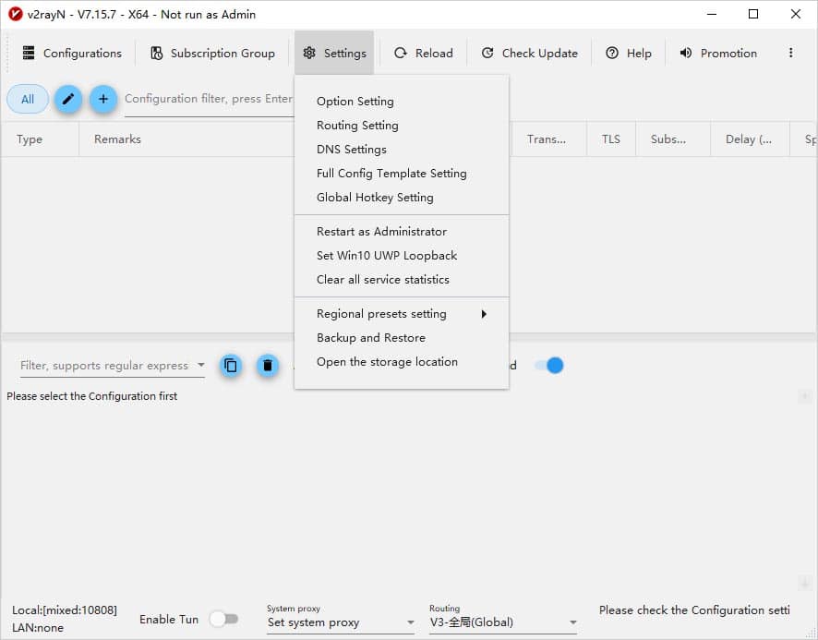Open Subscription Group from the toolbar

(x=212, y=54)
